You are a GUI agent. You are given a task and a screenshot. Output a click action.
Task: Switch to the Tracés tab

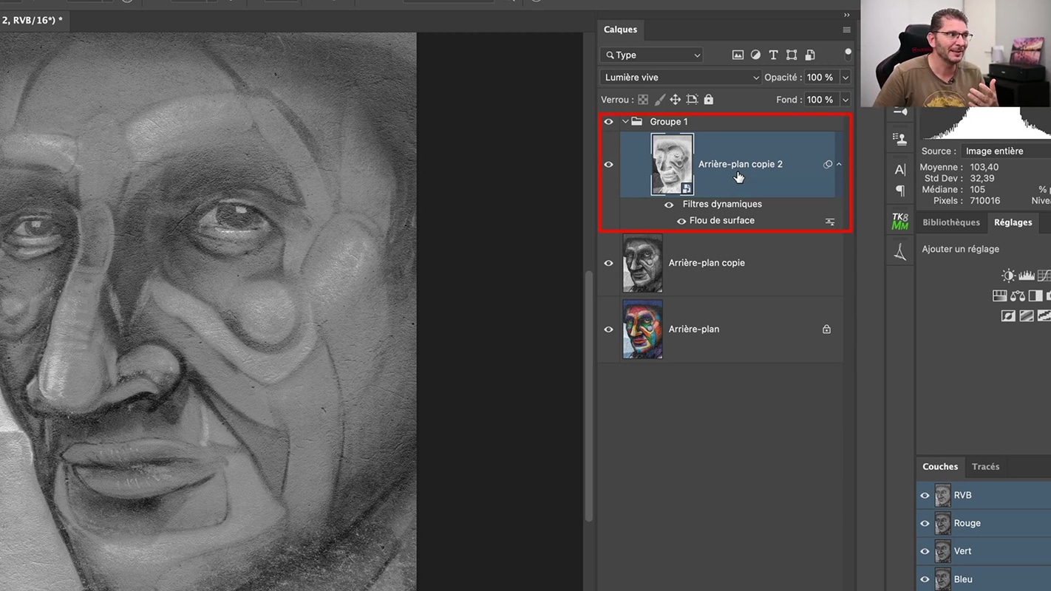(x=986, y=467)
